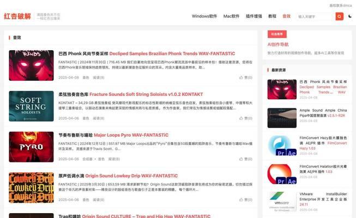Select the 音效 nav item
The image size is (356, 218).
(x=287, y=16)
